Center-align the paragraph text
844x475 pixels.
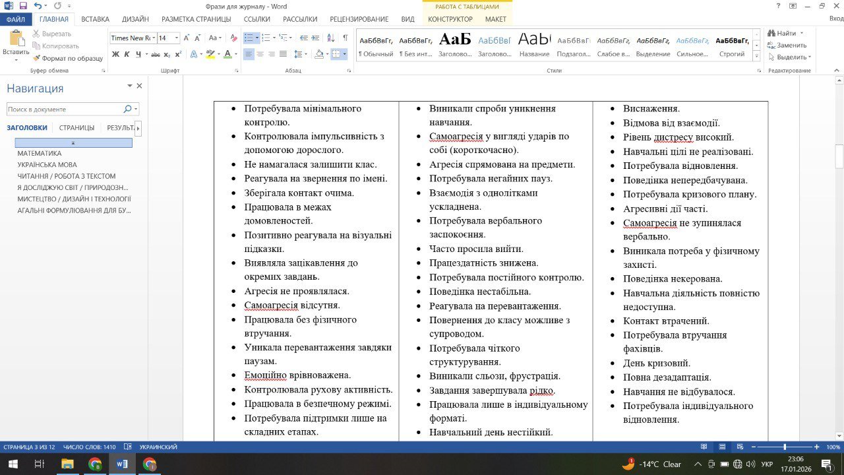260,54
